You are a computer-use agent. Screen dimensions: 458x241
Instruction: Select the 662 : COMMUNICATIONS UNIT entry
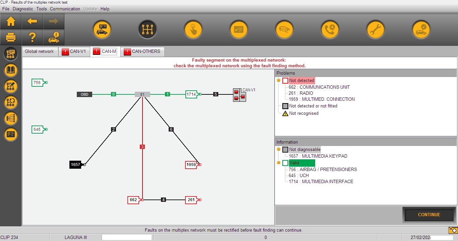[x=319, y=87]
